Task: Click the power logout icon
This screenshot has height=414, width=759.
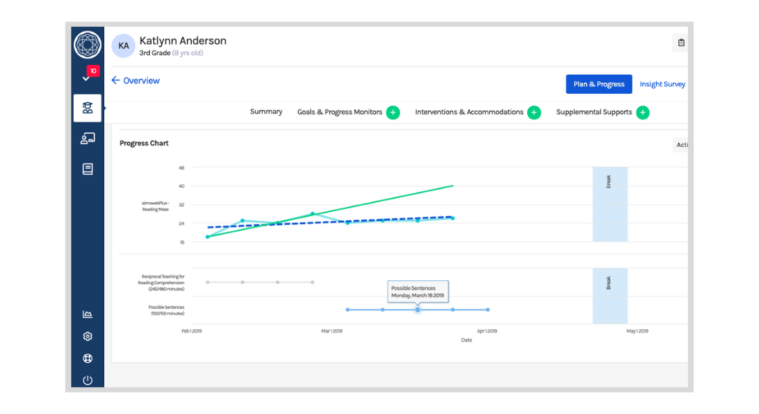Action: [x=88, y=380]
